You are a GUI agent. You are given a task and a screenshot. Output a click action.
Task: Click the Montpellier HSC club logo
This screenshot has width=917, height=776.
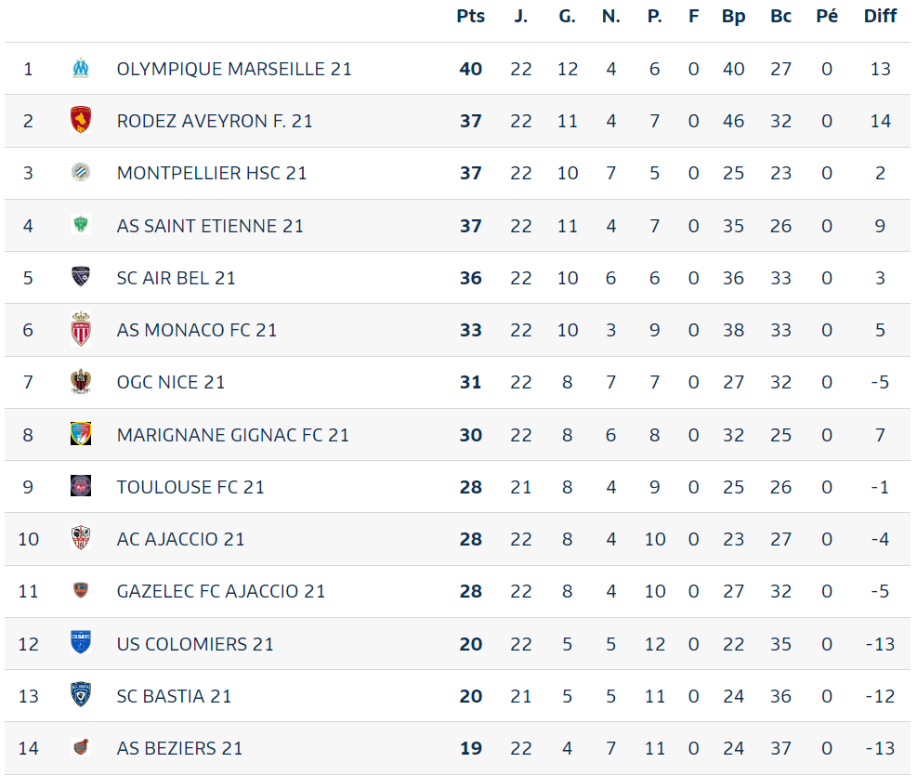coord(81,173)
